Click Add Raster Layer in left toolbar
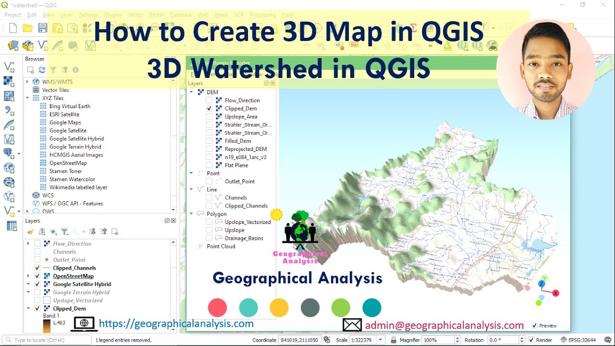Viewport: 615px width, 346px height. point(9,81)
